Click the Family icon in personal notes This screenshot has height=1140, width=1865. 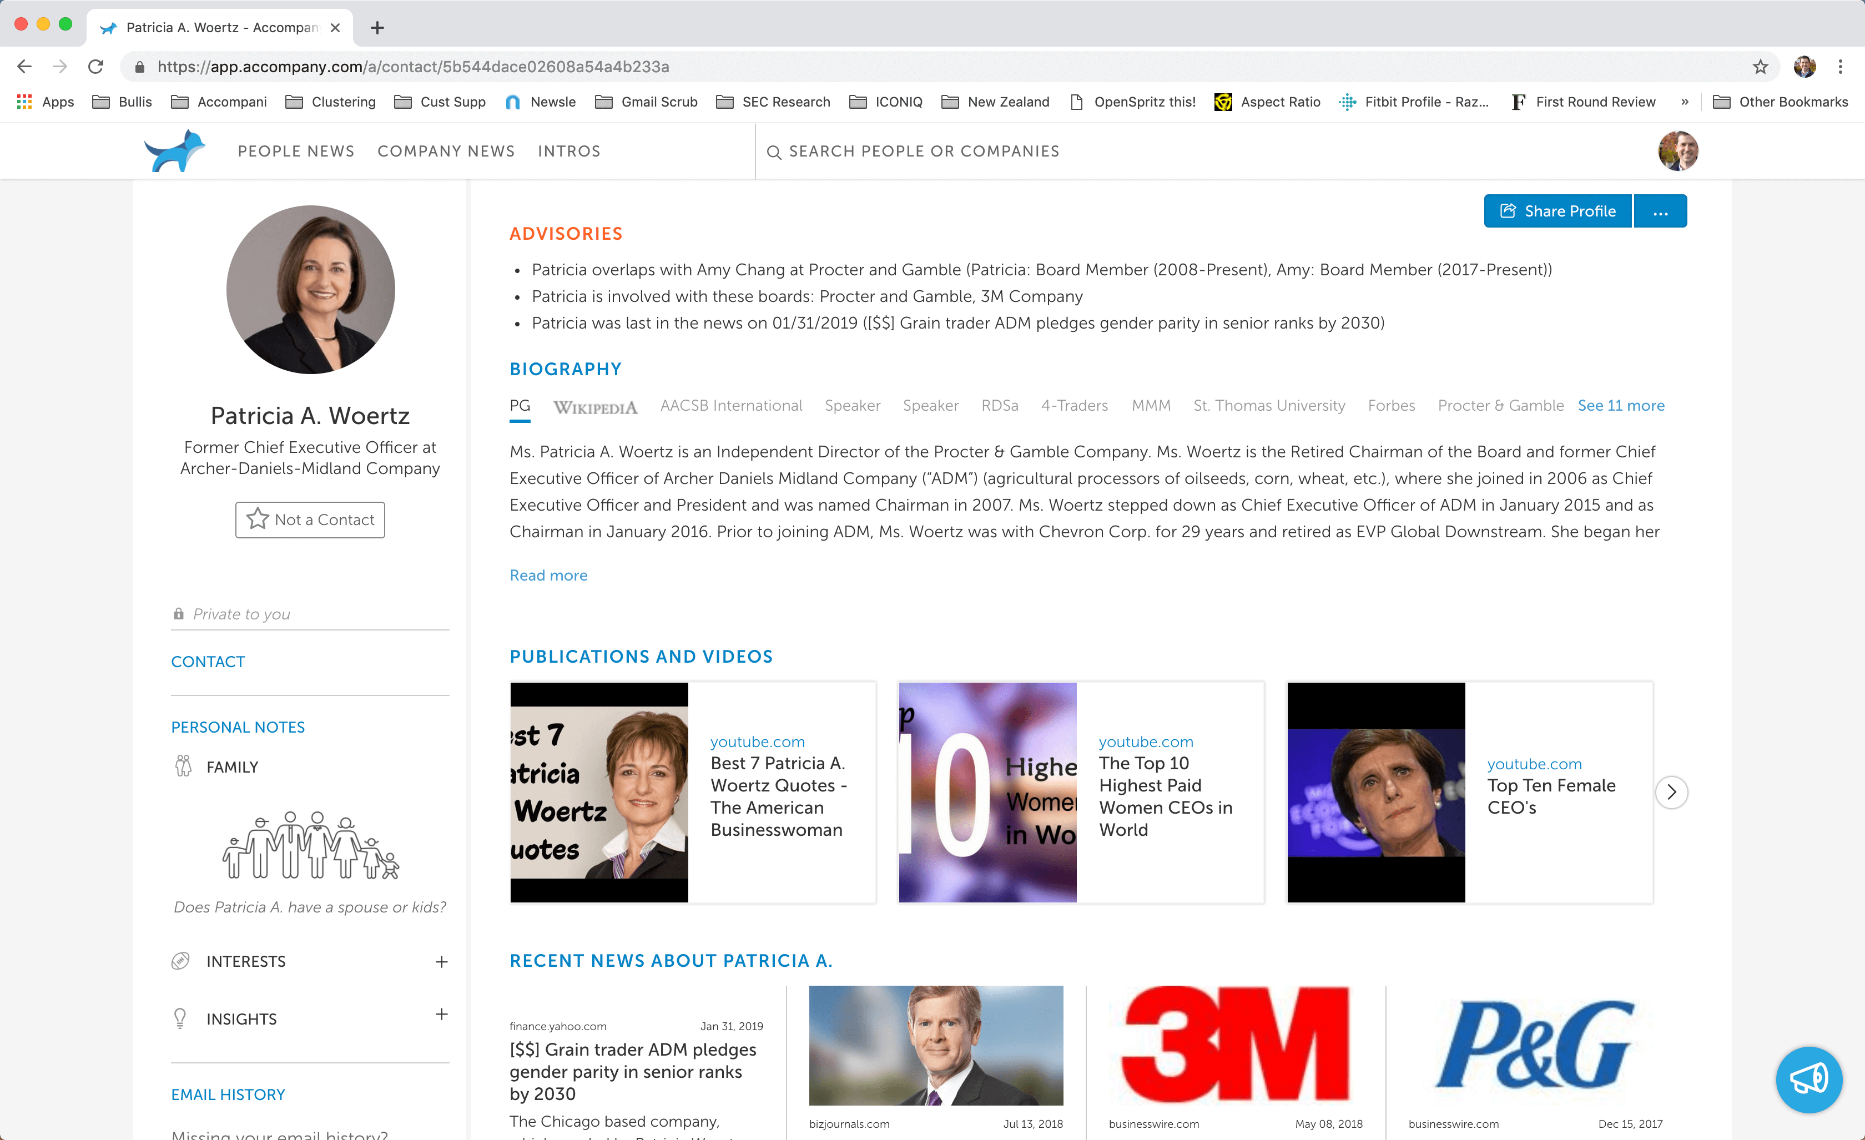tap(183, 766)
